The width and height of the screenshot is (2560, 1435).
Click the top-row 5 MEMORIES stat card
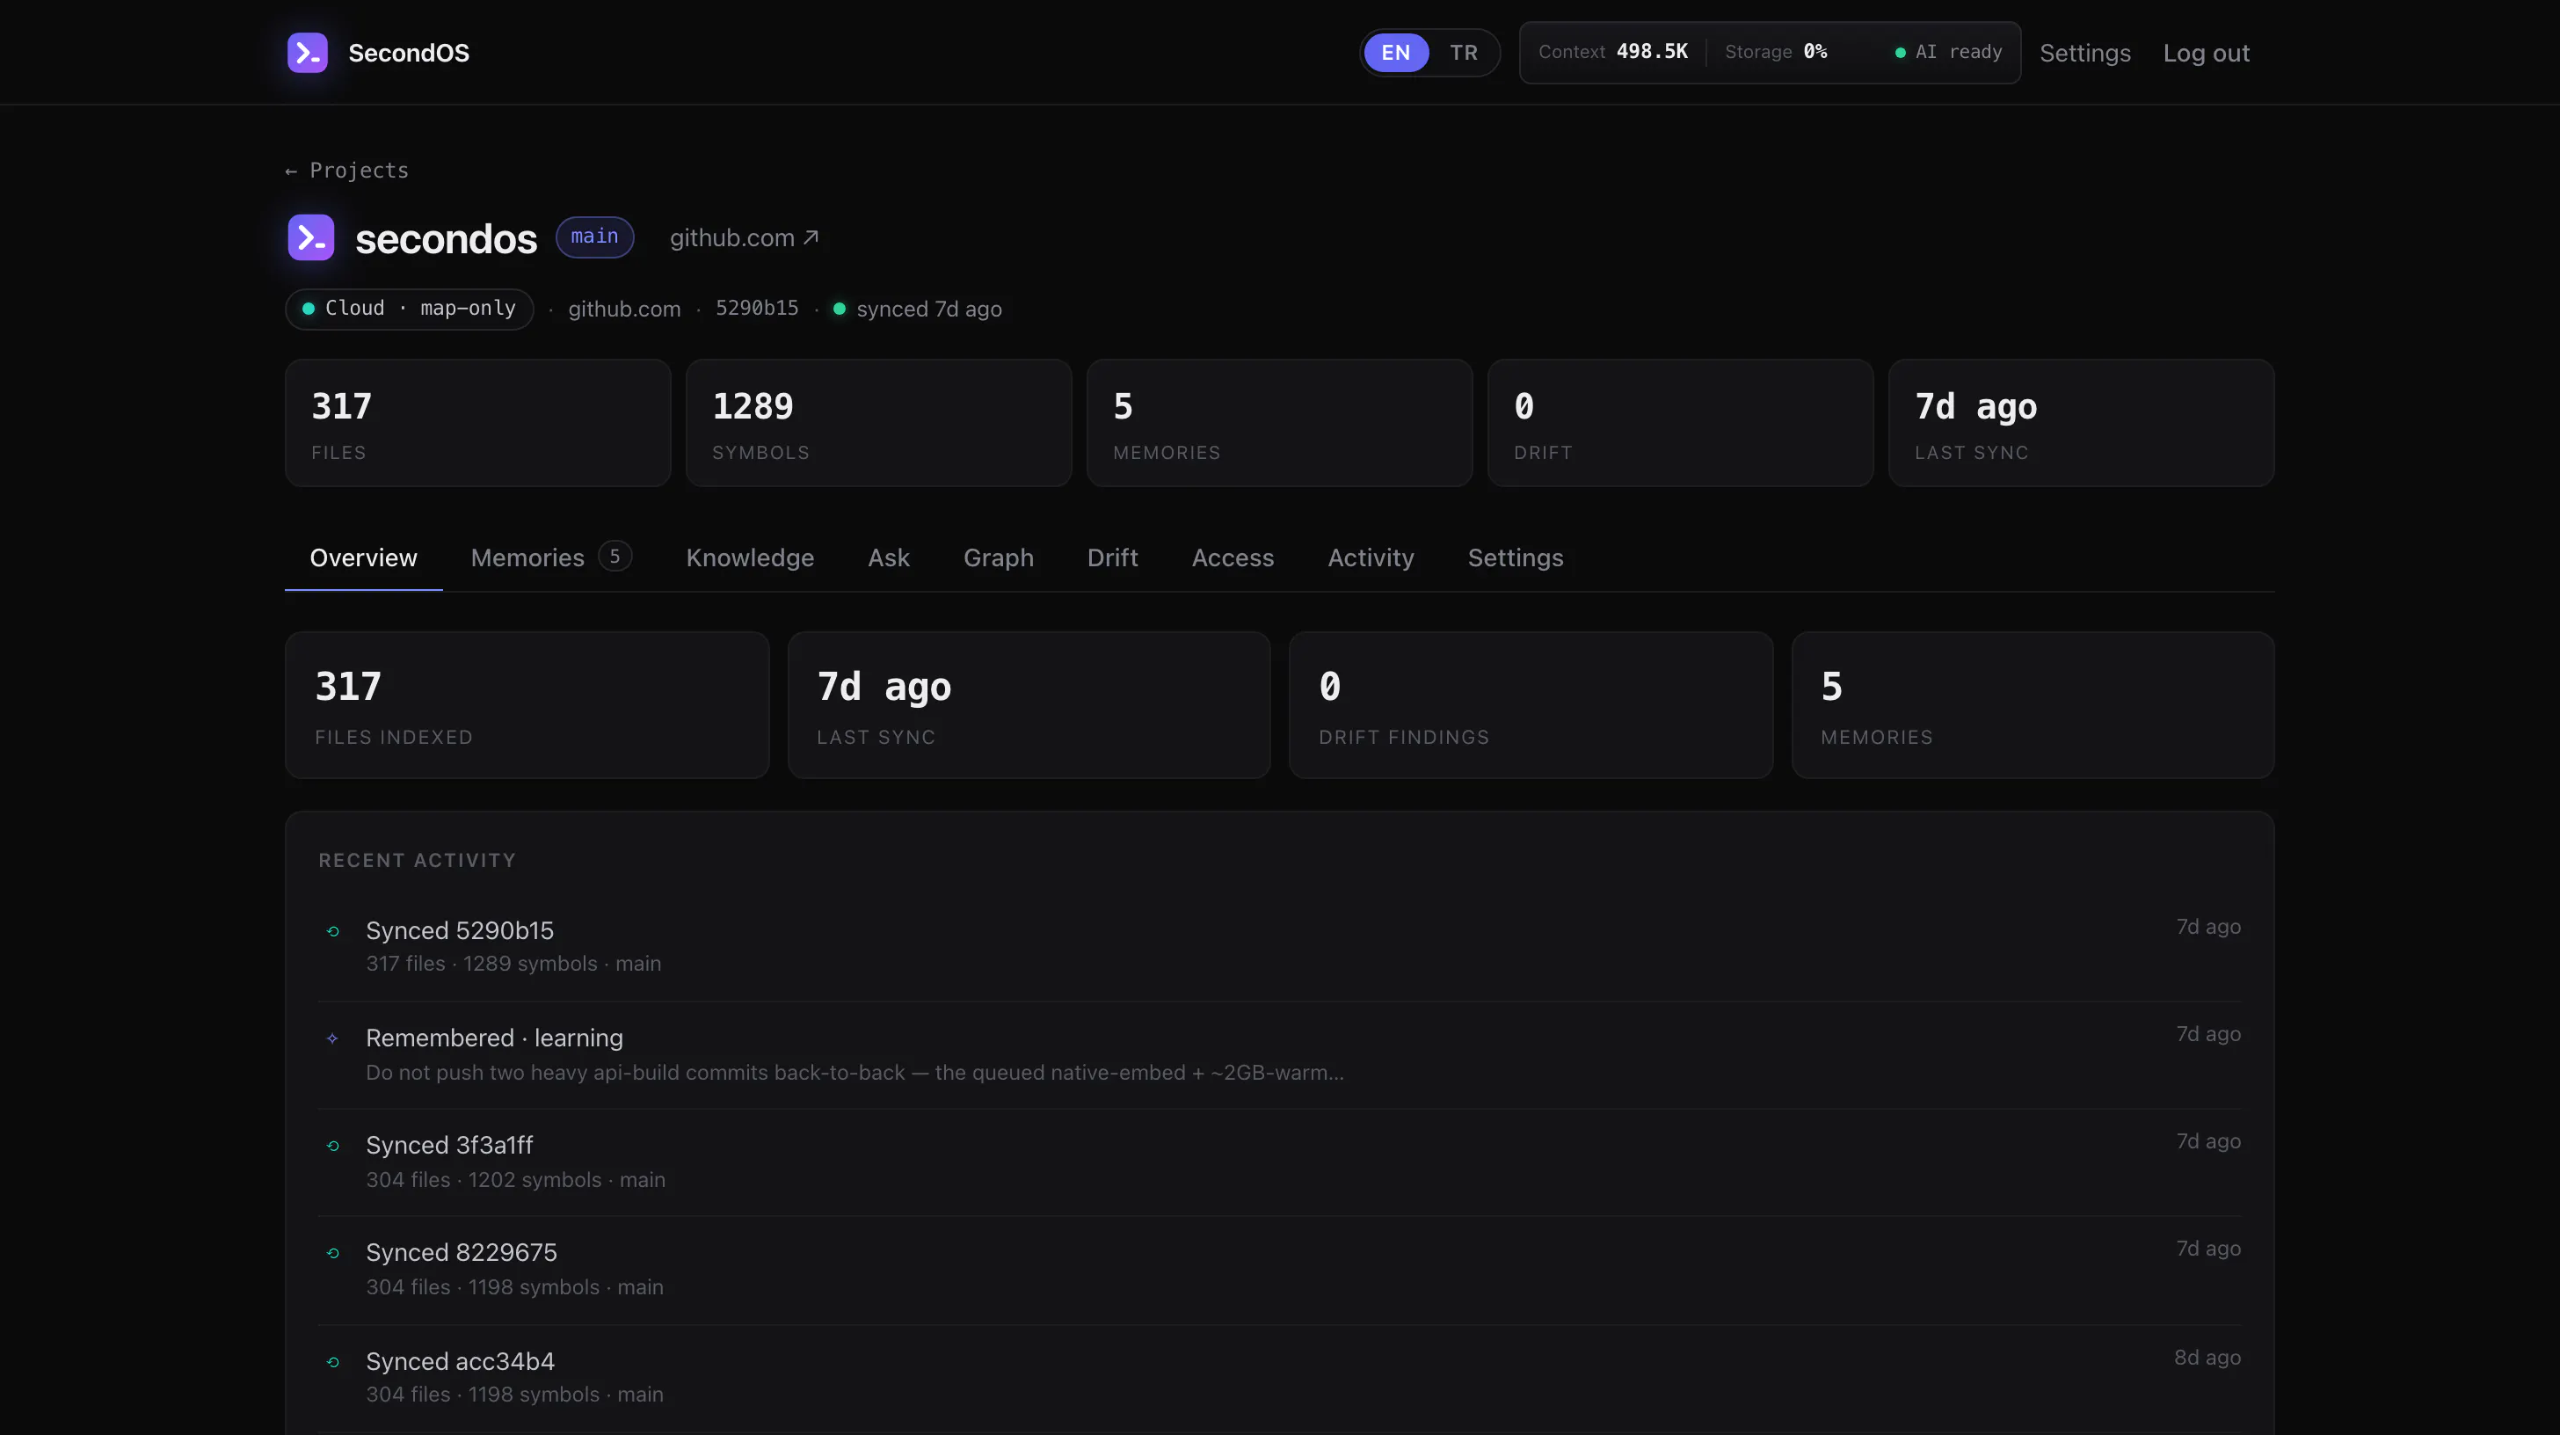(1279, 423)
